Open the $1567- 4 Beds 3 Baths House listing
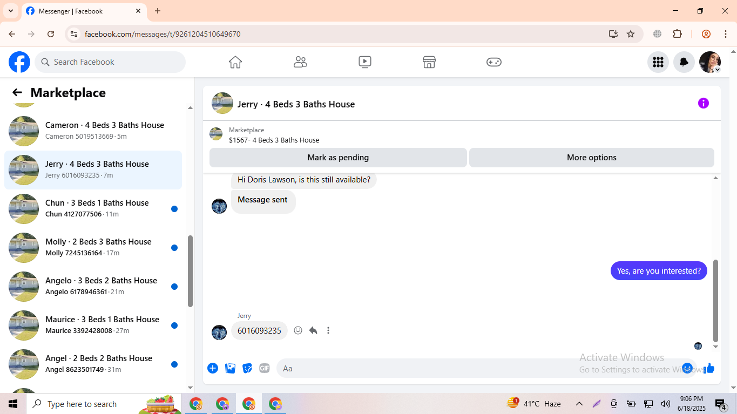 coord(274,140)
